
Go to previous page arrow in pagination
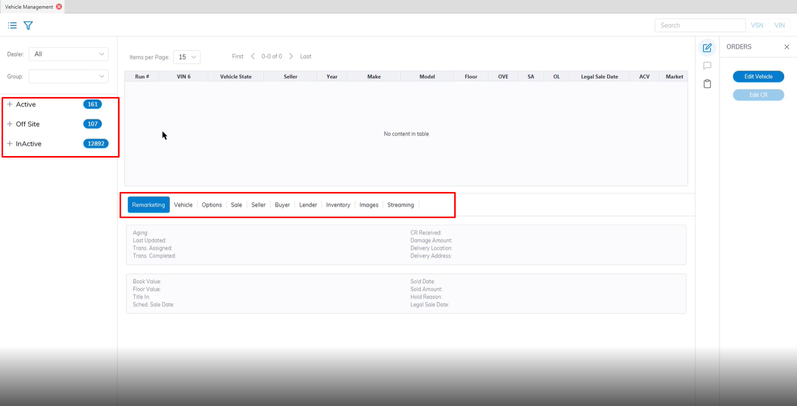(252, 56)
